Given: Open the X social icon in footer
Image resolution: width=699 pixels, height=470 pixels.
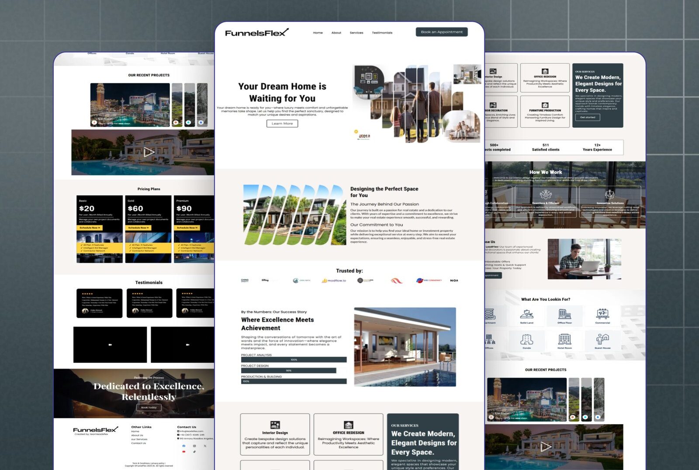Looking at the screenshot, I should 205,446.
